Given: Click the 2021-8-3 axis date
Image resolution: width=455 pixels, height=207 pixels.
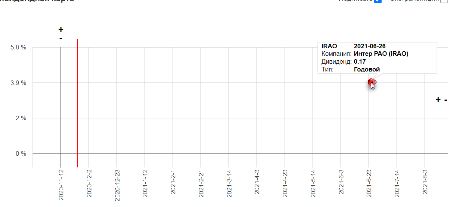Looking at the screenshot, I should pos(425,182).
